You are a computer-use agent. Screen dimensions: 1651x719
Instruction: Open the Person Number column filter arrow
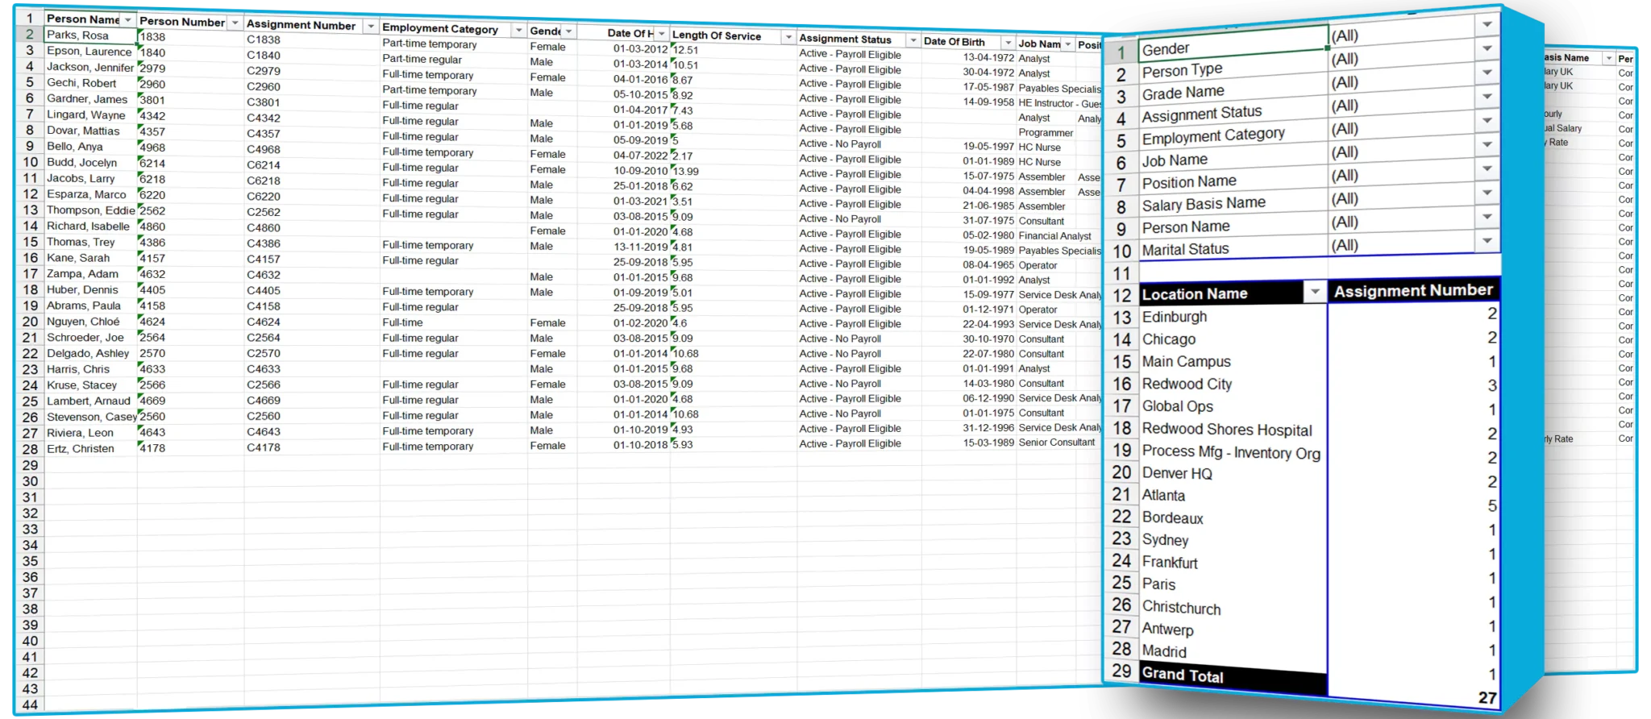click(235, 23)
